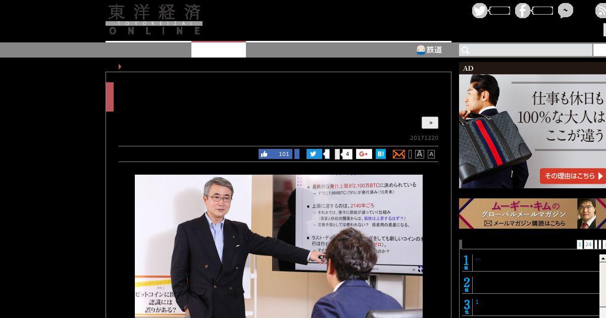This screenshot has height=318, width=606.
Task: Like article with Facebook thumbs-up button
Action: coord(276,154)
